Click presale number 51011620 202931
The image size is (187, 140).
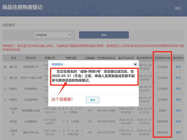(x=50, y=121)
